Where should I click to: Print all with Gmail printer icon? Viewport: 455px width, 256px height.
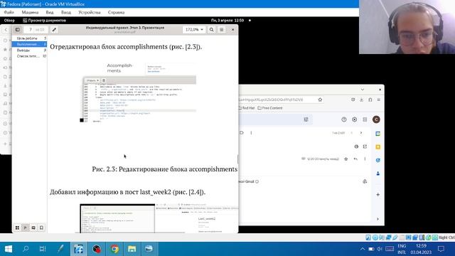pos(356,146)
